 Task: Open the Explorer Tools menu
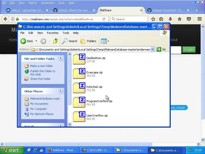[x=66, y=33]
